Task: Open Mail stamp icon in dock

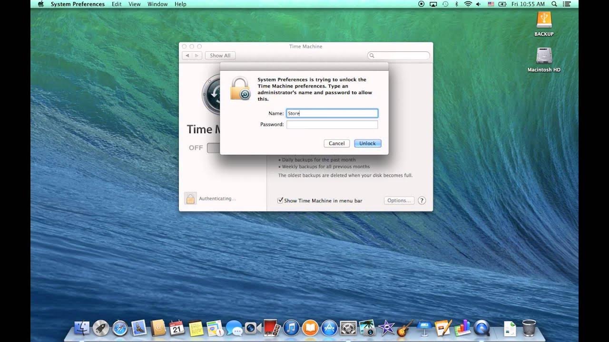Action: click(139, 328)
